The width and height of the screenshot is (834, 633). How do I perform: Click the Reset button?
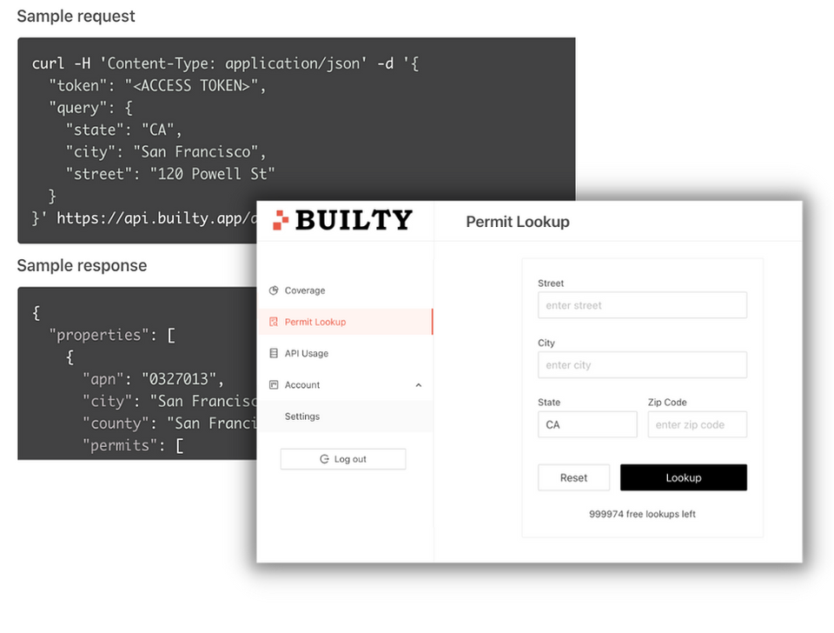pos(573,477)
